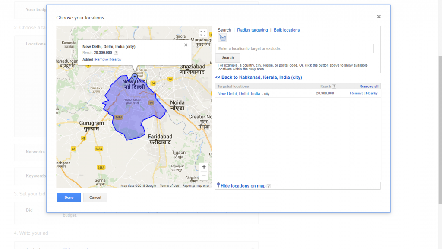
Task: Click the New Delhi map pin marker
Action: tap(135, 77)
